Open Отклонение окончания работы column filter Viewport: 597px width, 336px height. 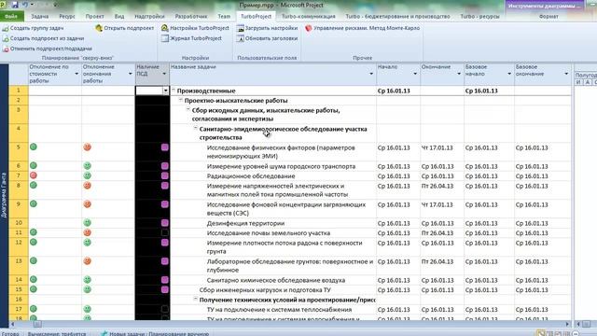point(131,74)
